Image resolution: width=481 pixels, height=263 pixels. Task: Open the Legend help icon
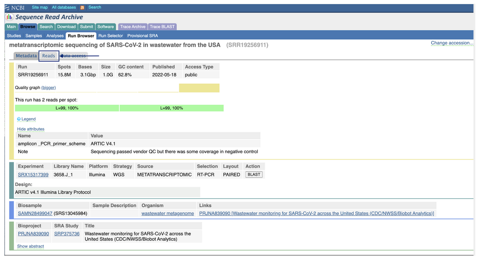click(x=19, y=119)
